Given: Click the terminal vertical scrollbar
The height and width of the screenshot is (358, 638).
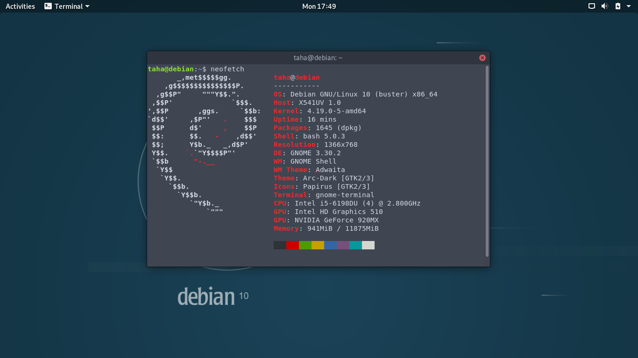Looking at the screenshot, I should point(487,161).
